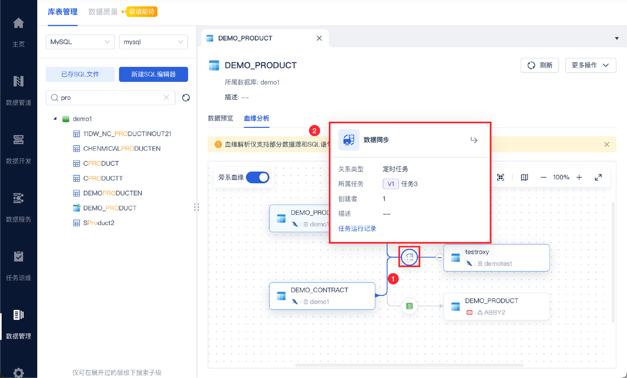Open the mysql connection dropdown
The image size is (627, 378).
pos(154,42)
